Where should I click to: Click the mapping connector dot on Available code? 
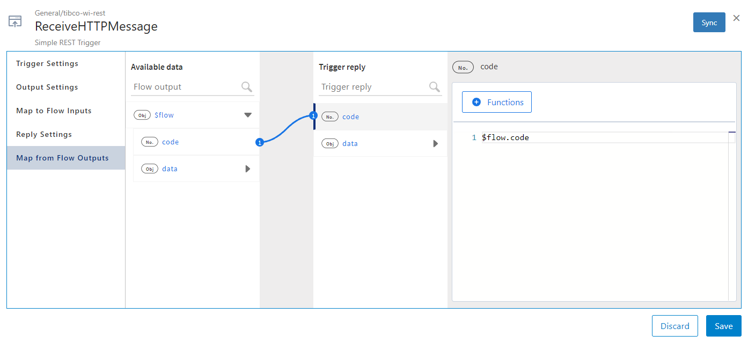point(260,142)
